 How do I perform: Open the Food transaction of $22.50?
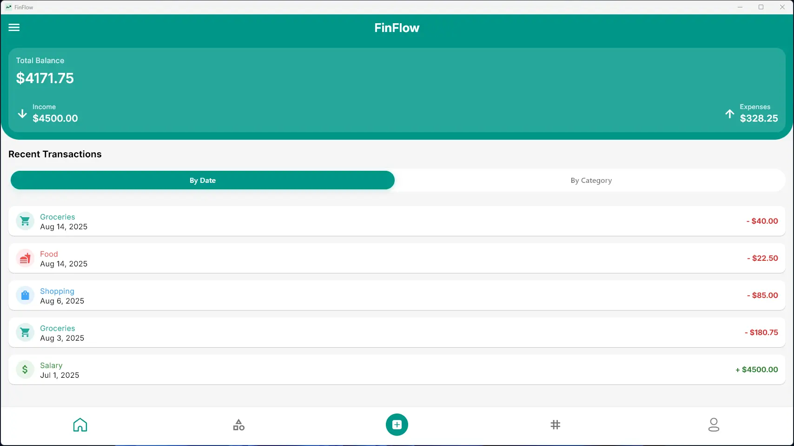tap(397, 258)
